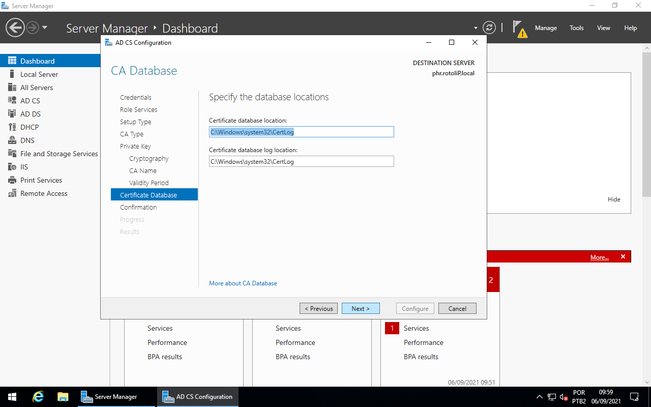Show hidden icons in the system tray
This screenshot has height=407, width=651.
pos(539,396)
